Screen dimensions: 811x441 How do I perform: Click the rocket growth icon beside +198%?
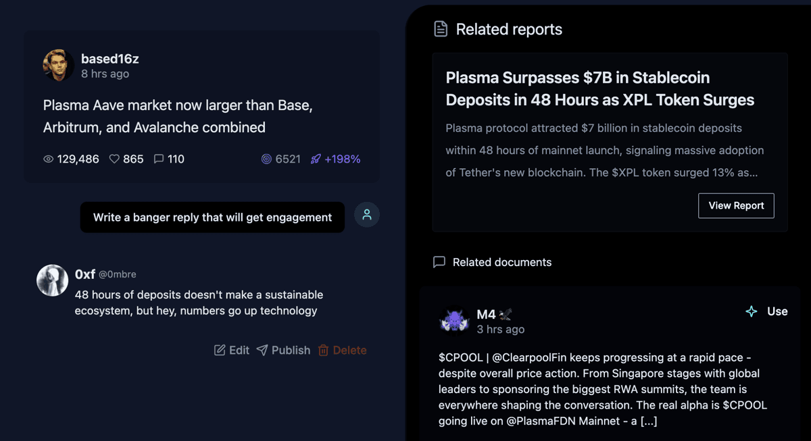(x=315, y=159)
